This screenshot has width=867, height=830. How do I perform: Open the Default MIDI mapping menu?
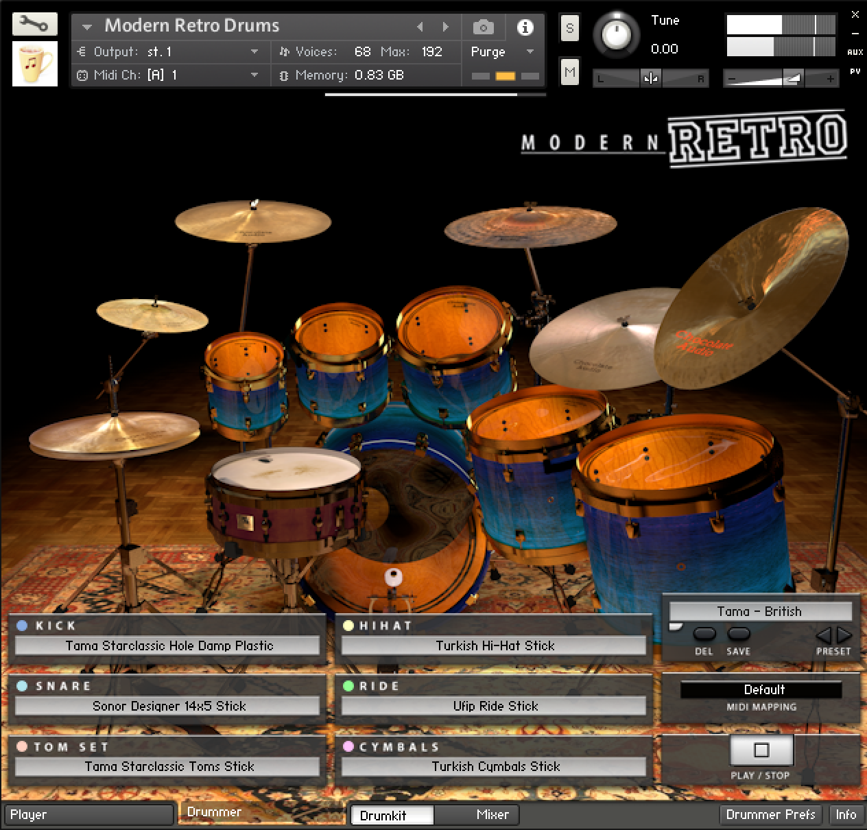coord(761,690)
